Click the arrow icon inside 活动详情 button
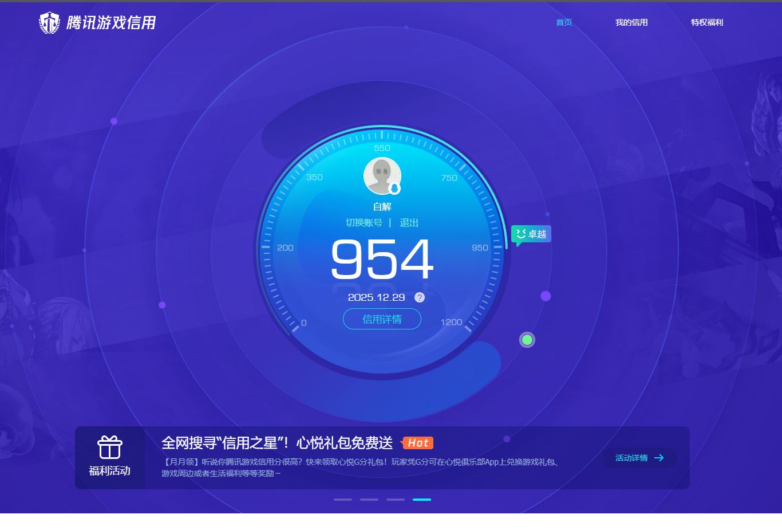782x530 pixels. (659, 458)
